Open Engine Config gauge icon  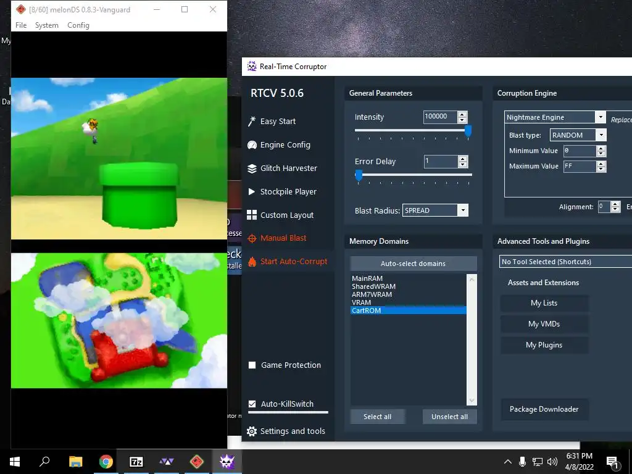coord(252,144)
